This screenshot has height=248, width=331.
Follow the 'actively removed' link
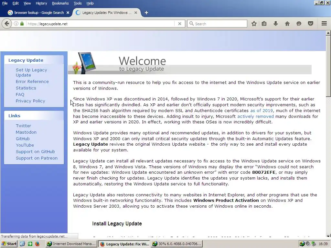pos(255,116)
